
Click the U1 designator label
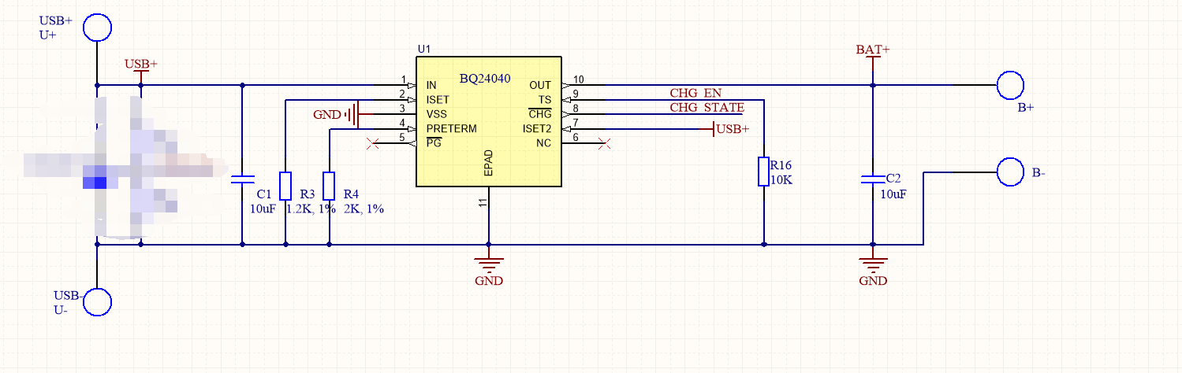pyautogui.click(x=423, y=49)
